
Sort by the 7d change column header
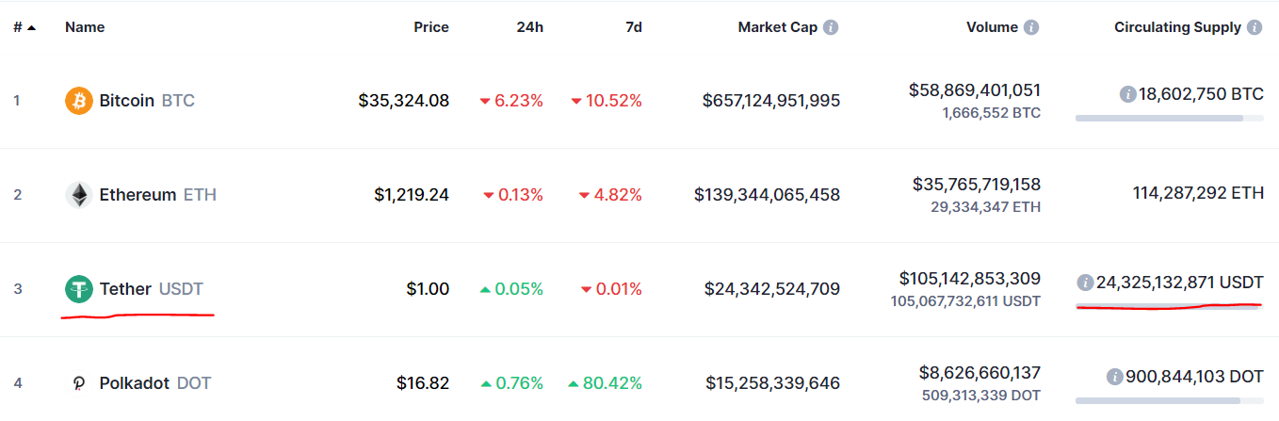(x=634, y=27)
